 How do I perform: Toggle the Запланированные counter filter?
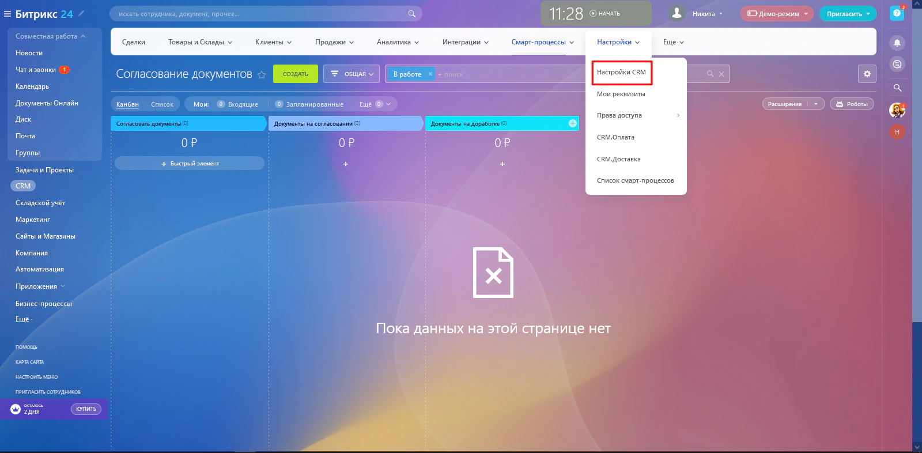coord(309,104)
